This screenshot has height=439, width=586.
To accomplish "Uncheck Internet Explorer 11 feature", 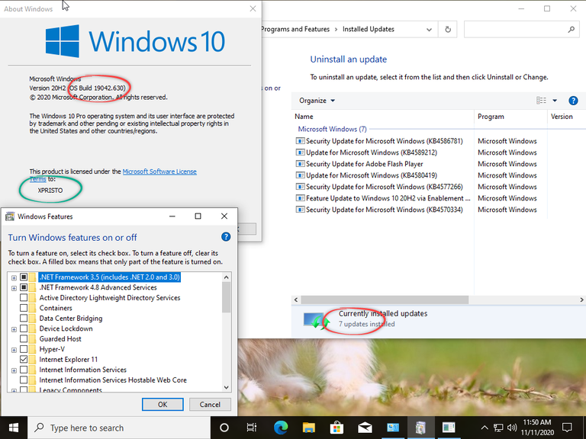I will coord(24,359).
